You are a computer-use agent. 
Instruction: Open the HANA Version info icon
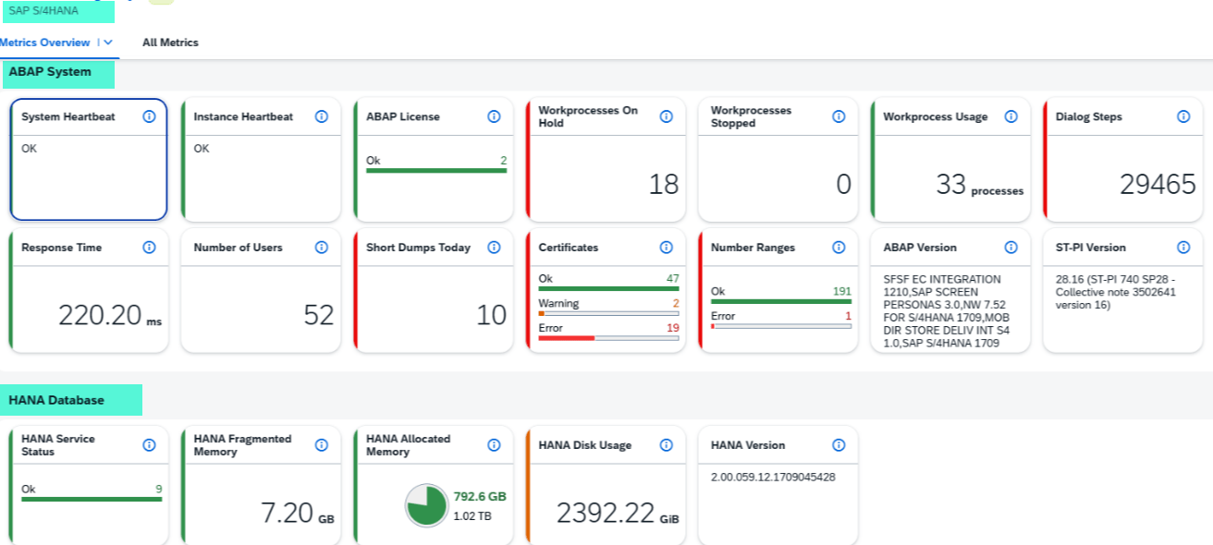[839, 445]
